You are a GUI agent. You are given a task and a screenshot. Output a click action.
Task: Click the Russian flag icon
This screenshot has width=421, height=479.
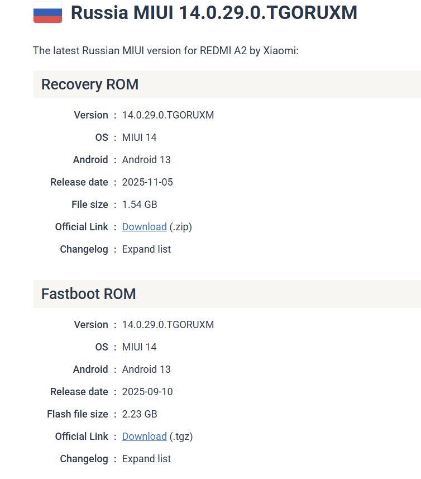click(47, 12)
